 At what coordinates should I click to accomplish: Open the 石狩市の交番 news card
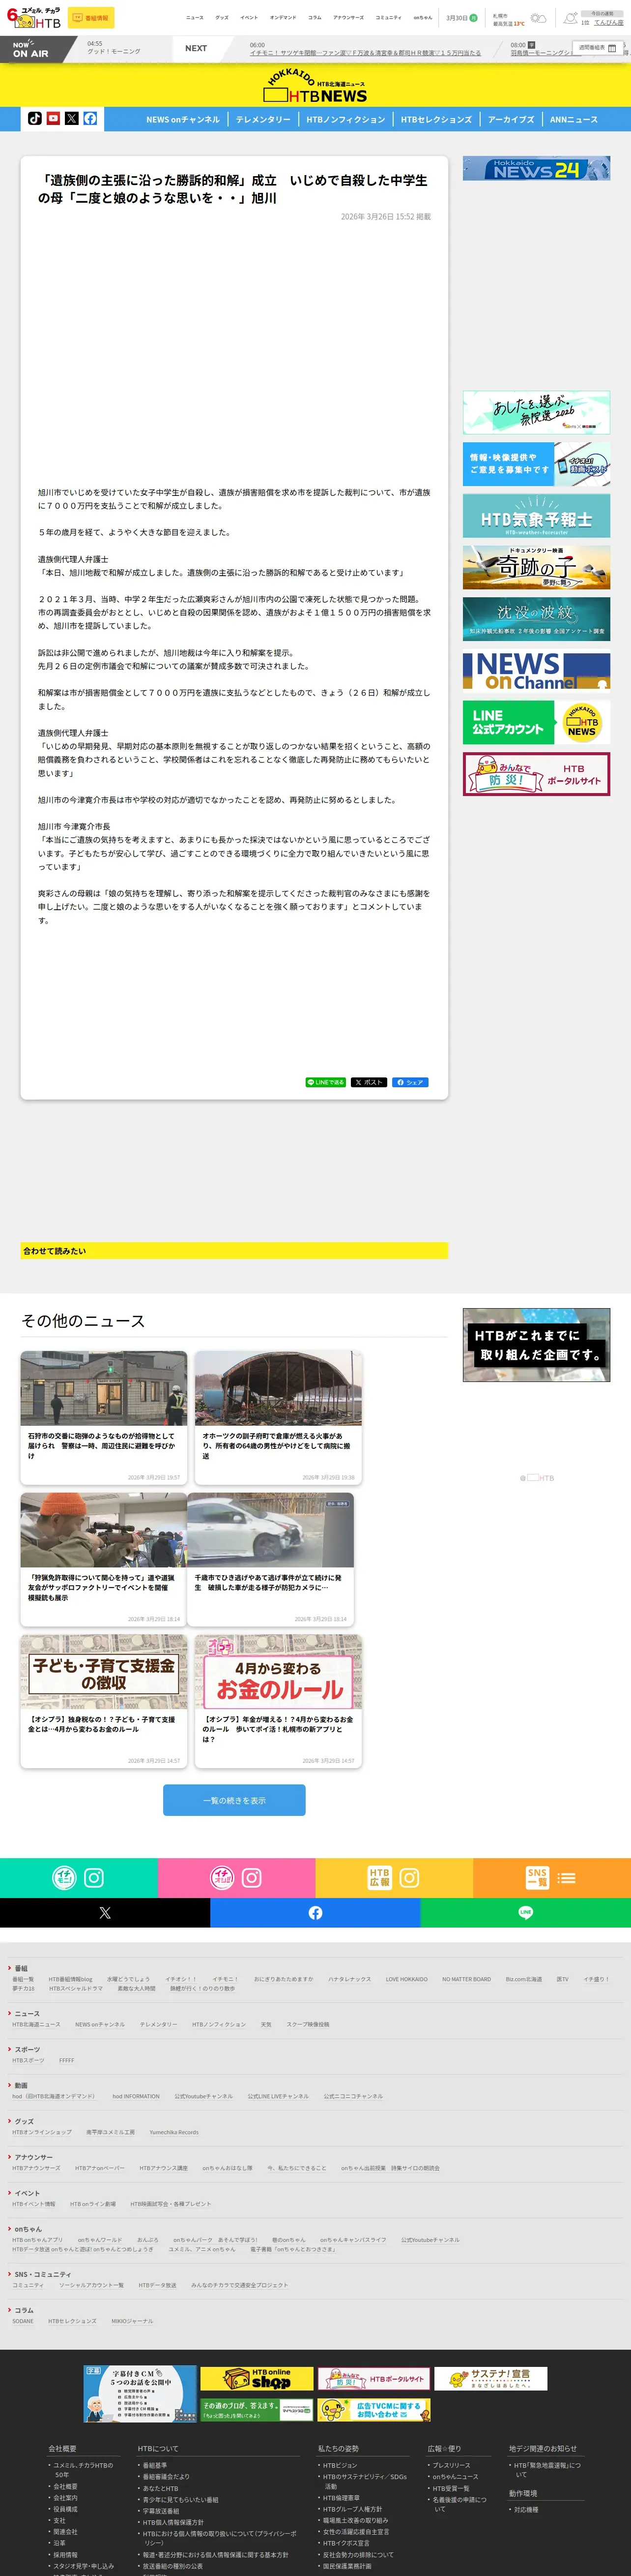pyautogui.click(x=104, y=1418)
